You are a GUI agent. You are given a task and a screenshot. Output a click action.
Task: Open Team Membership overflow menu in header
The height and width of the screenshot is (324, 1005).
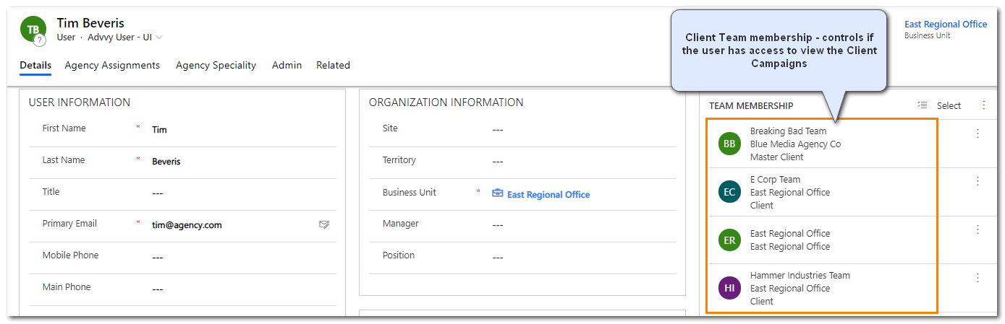983,105
